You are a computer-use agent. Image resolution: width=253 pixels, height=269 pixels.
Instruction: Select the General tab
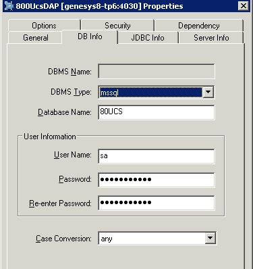pyautogui.click(x=35, y=38)
